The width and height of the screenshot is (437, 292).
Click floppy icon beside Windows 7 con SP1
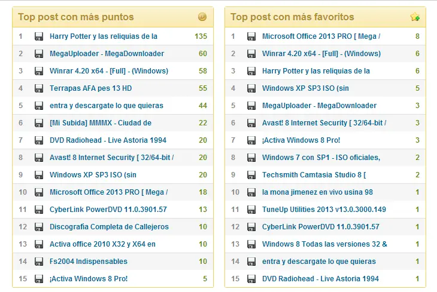coord(251,158)
